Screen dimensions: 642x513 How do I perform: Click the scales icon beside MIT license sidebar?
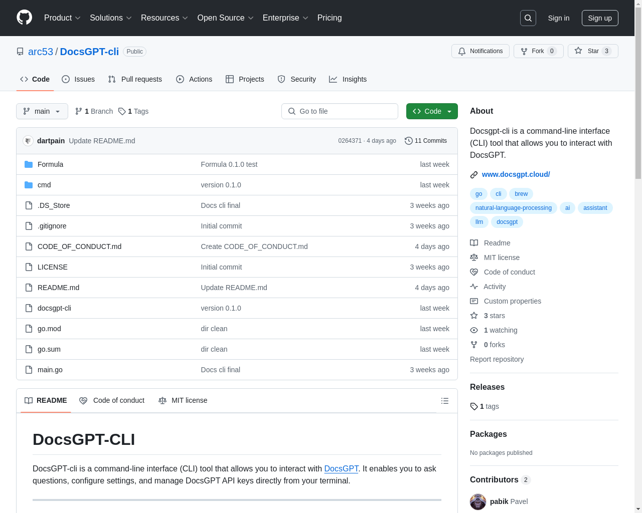pos(474,258)
